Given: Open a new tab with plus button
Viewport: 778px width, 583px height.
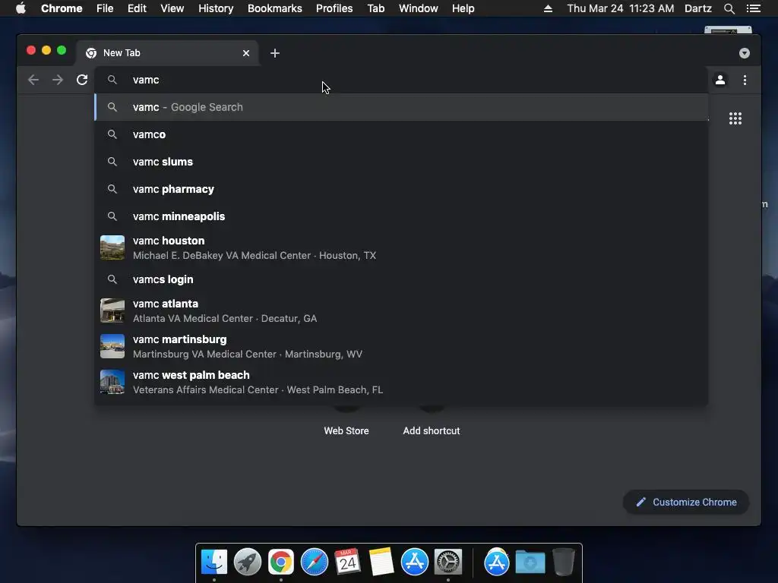Looking at the screenshot, I should pos(275,53).
